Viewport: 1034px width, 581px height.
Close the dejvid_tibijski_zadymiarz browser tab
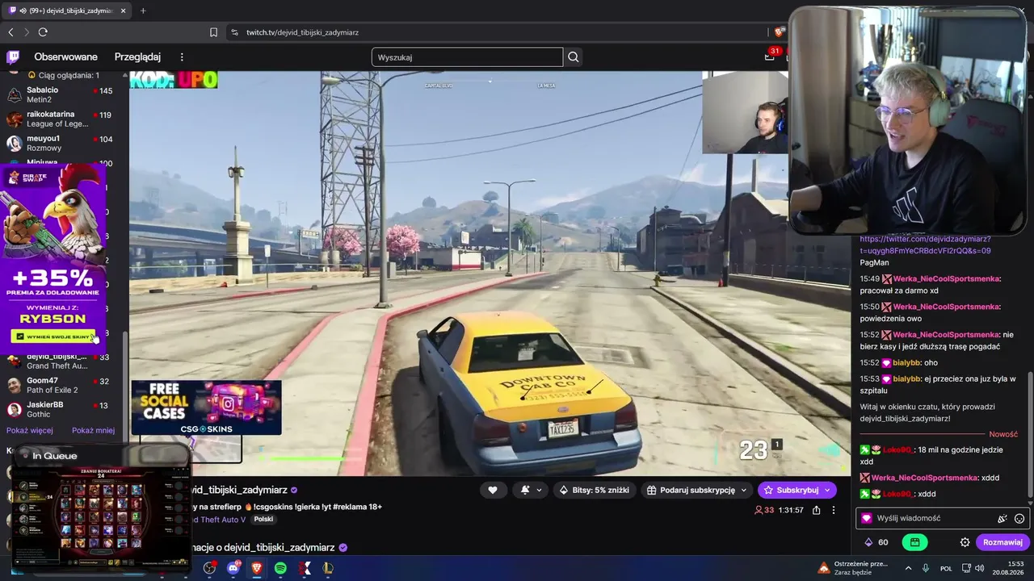pyautogui.click(x=124, y=10)
